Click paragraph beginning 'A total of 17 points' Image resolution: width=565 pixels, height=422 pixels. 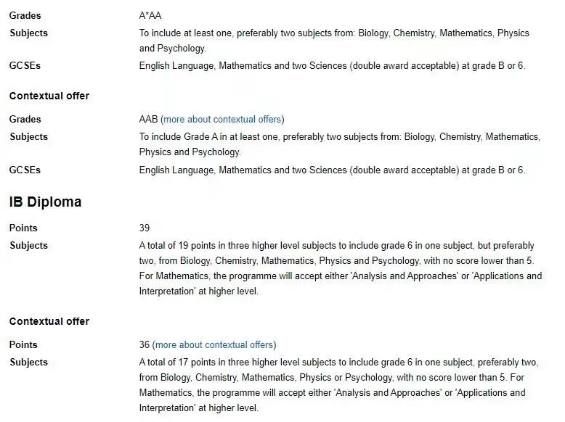[x=338, y=385]
